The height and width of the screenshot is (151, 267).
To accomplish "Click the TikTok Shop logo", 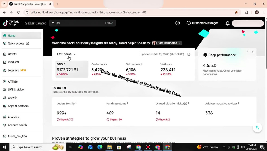I will pyautogui.click(x=11, y=23).
